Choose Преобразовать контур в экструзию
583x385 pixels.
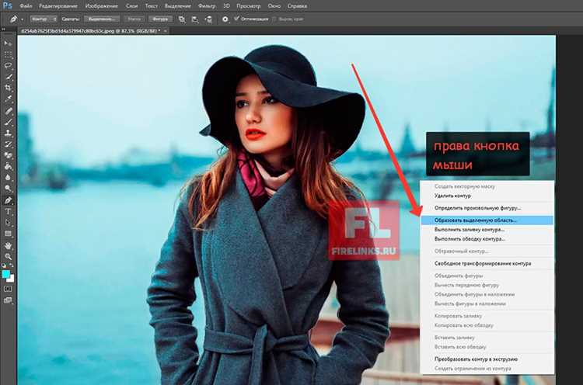487,359
